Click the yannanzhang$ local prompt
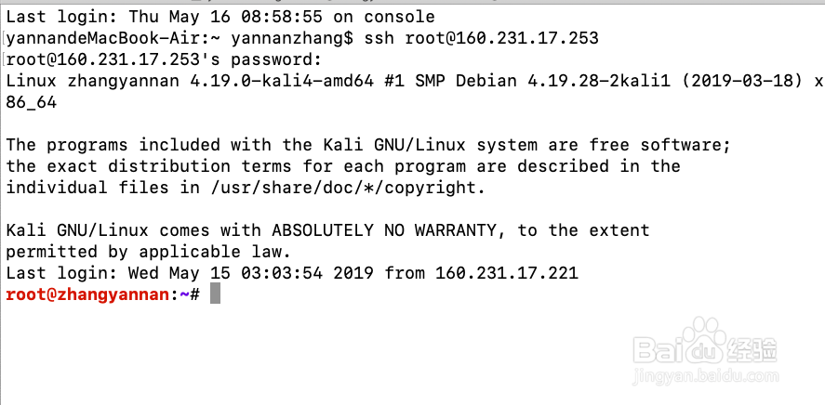Image resolution: width=825 pixels, height=405 pixels. (292, 38)
